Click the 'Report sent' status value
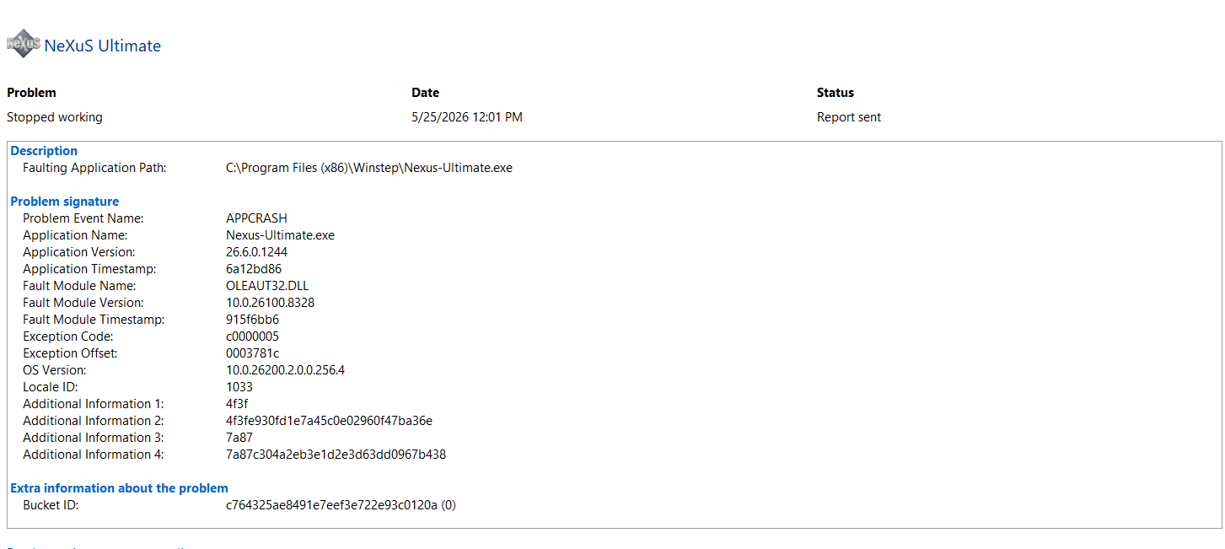The image size is (1225, 549). point(849,117)
